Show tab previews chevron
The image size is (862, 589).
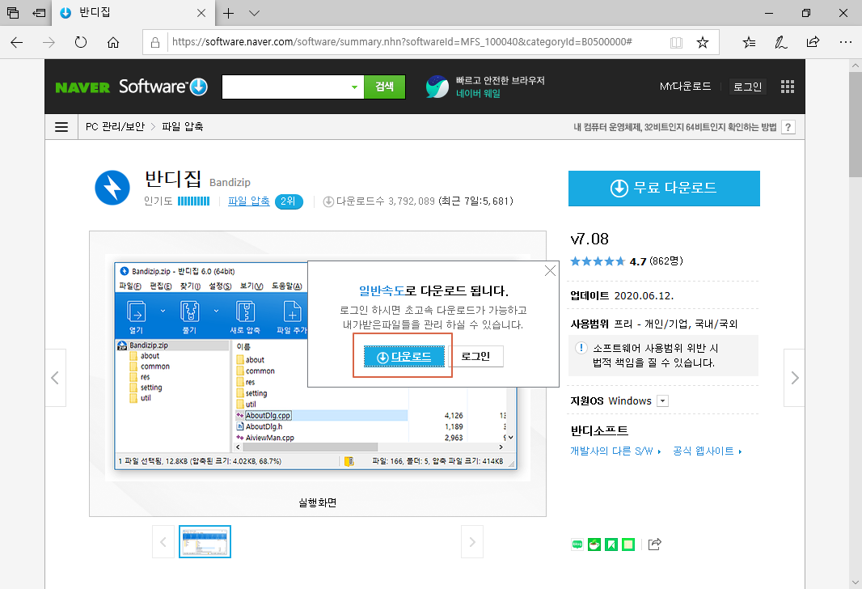254,13
